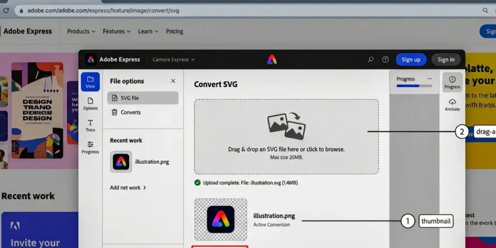Select the Tracs text tool

(90, 125)
